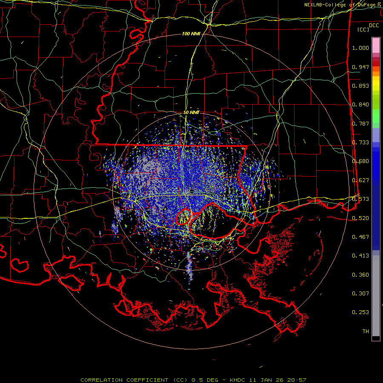This screenshot has width=383, height=383.
Task: Click the 0.573 color scale value
Action: click(360, 199)
